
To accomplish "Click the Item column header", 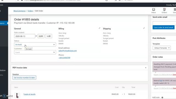I will tap(16, 87).
